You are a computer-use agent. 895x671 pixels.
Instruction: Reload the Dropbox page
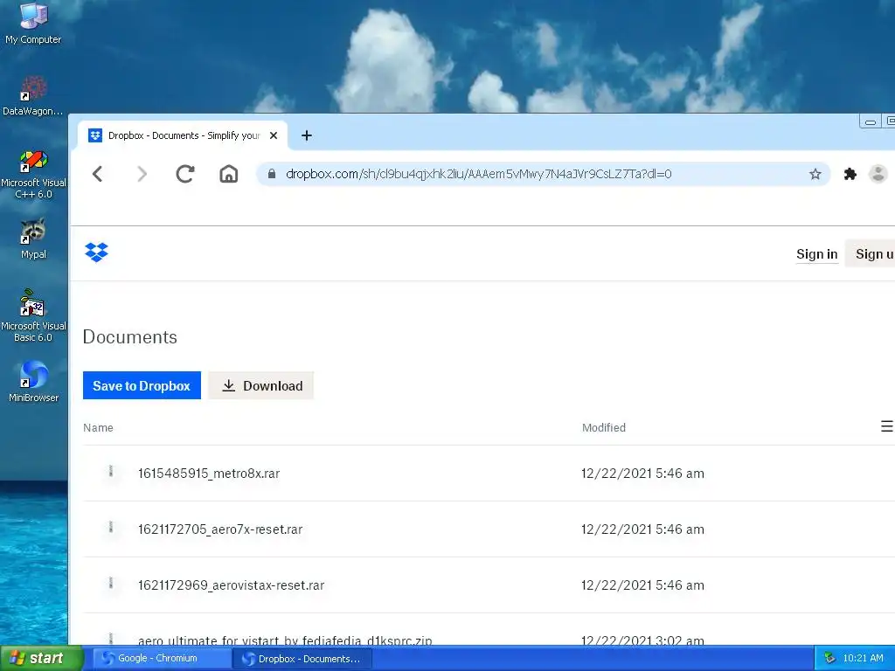click(x=185, y=174)
